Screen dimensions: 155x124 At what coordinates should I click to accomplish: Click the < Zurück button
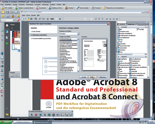[83, 77]
